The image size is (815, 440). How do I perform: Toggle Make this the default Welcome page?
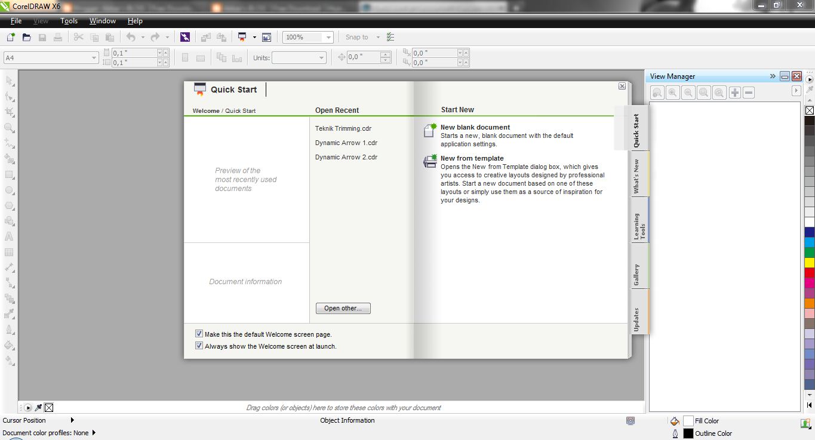tap(199, 334)
